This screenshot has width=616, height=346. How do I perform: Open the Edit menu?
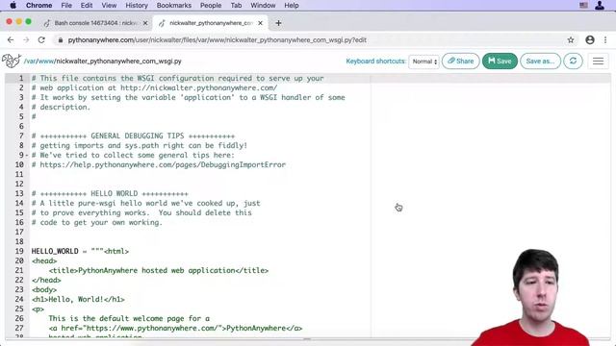pos(87,6)
